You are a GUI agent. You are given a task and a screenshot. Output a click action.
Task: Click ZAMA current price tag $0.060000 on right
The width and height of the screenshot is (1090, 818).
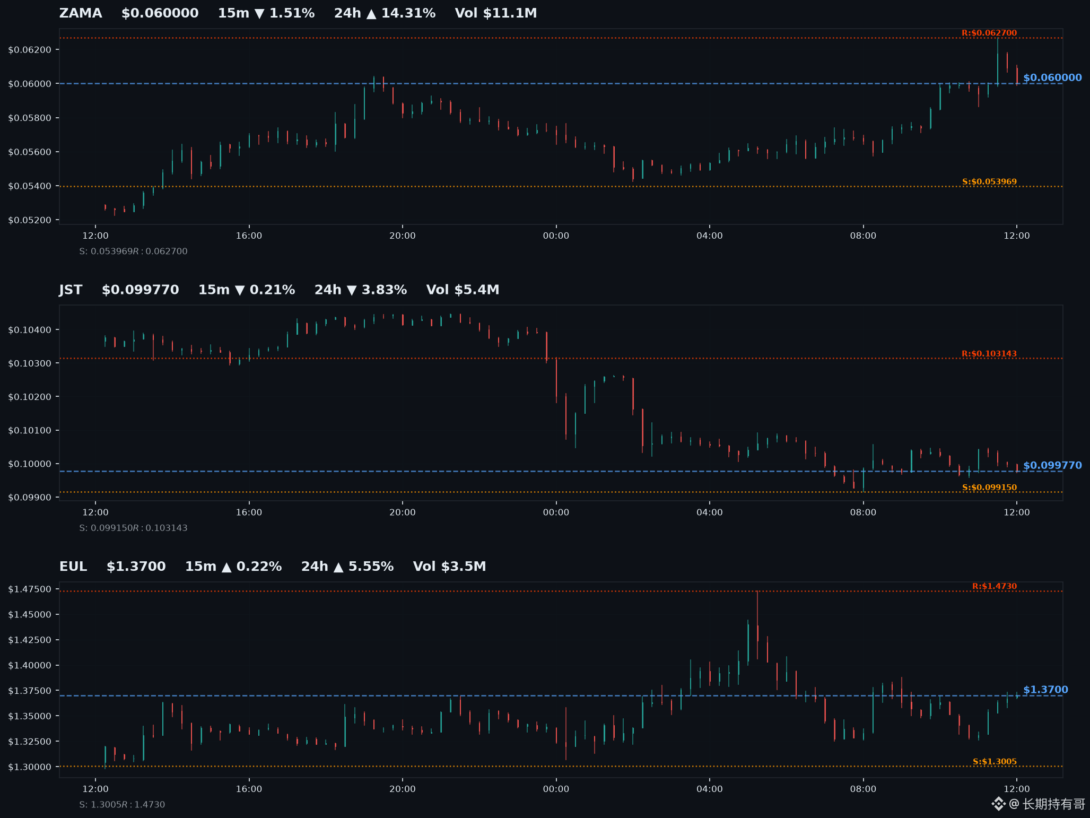click(x=1052, y=78)
